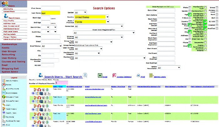Uncheck the City column checkbox

click(x=190, y=32)
